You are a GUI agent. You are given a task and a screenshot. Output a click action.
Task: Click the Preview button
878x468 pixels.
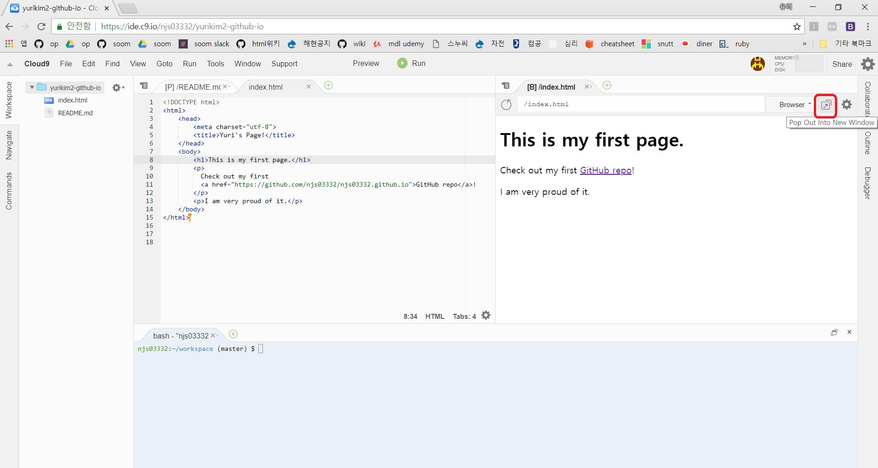coord(366,63)
